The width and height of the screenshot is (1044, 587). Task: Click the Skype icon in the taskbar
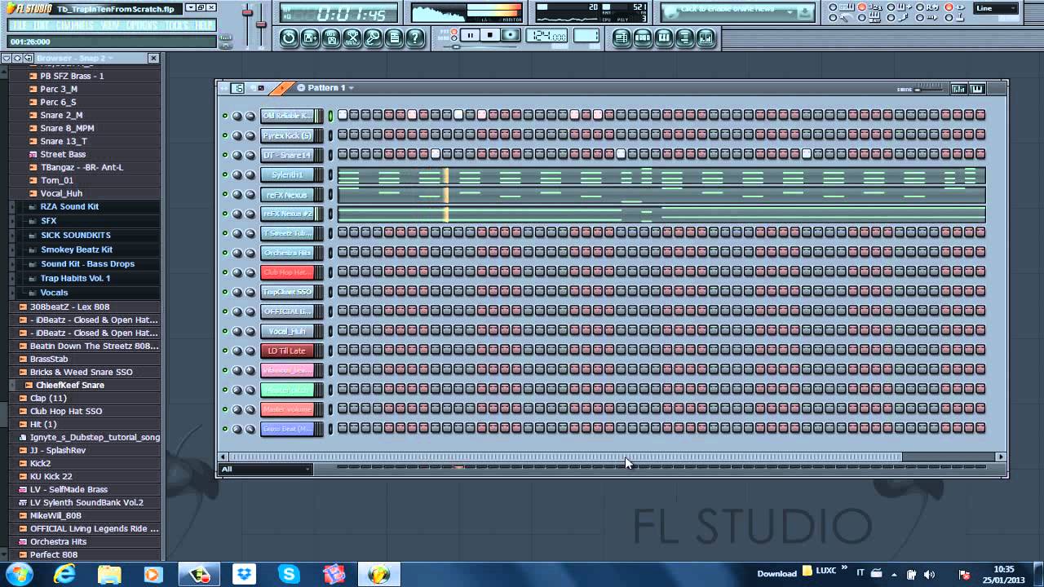pos(289,574)
